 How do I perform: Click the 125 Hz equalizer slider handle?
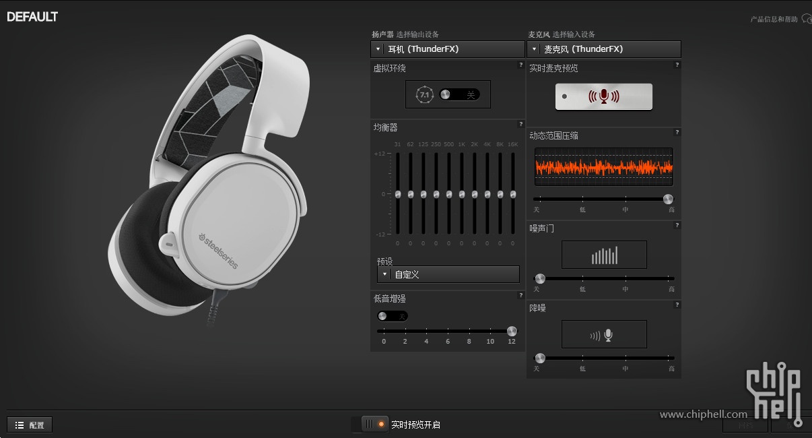click(424, 194)
